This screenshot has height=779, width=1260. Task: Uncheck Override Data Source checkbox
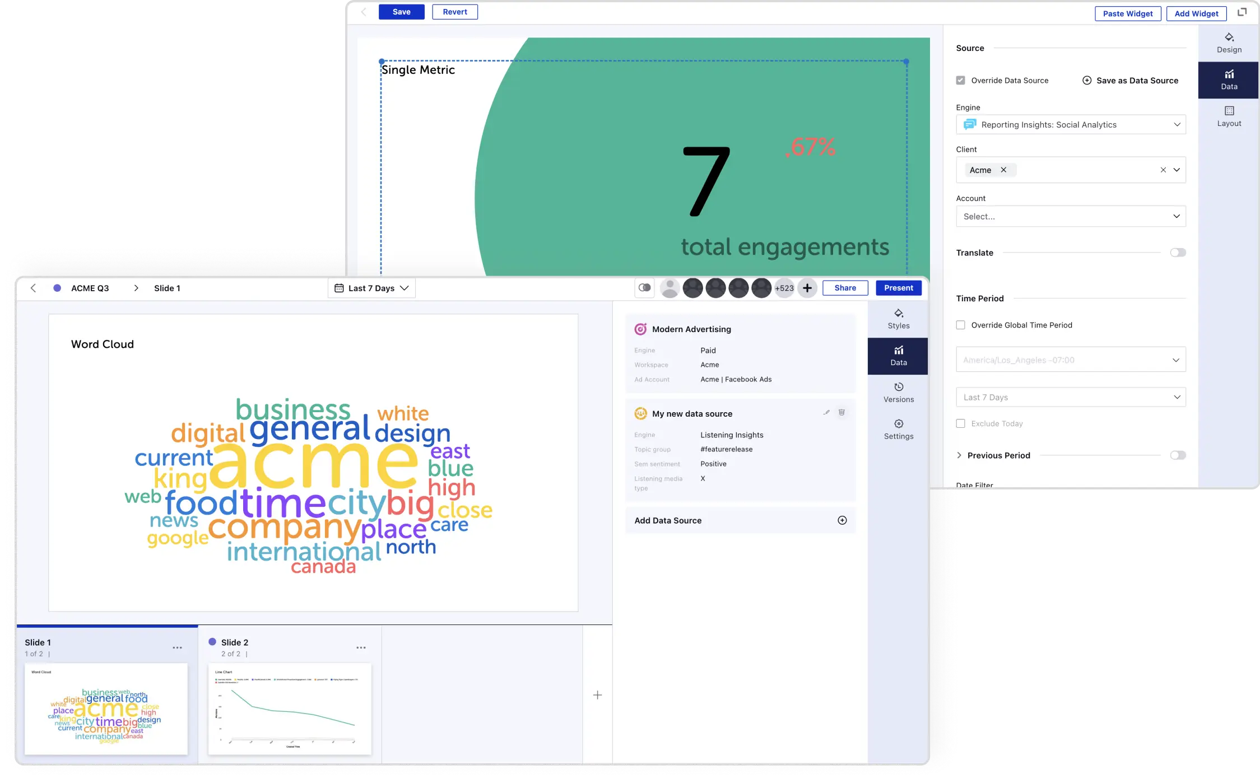click(960, 80)
